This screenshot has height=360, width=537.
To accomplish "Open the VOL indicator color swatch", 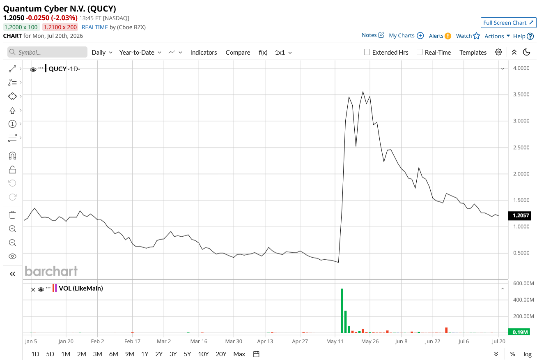I will point(55,288).
